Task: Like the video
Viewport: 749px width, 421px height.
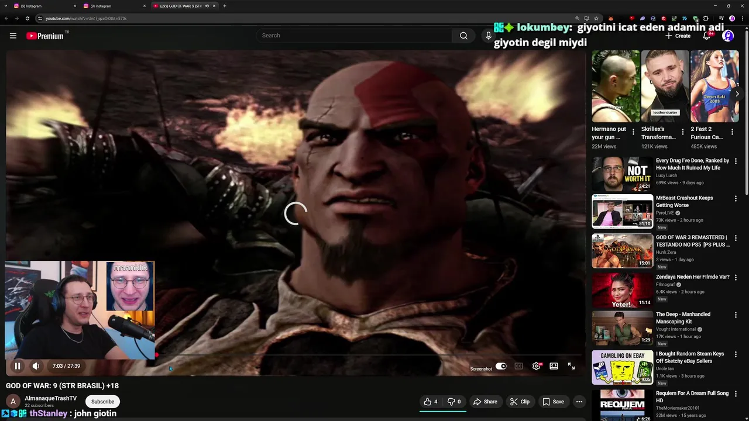Action: tap(431, 402)
